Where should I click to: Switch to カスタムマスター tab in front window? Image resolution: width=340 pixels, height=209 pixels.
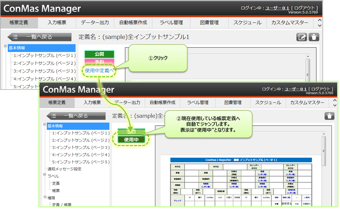click(x=307, y=103)
